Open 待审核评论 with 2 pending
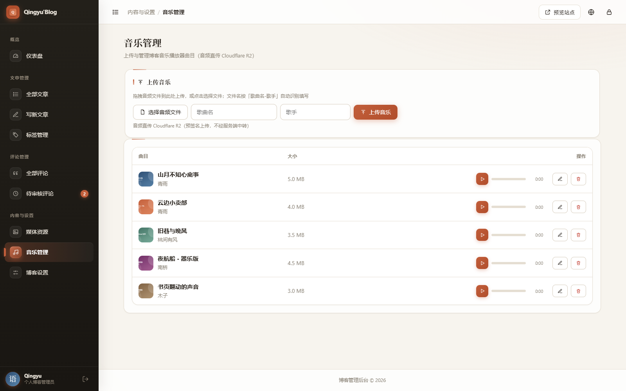 [x=49, y=194]
